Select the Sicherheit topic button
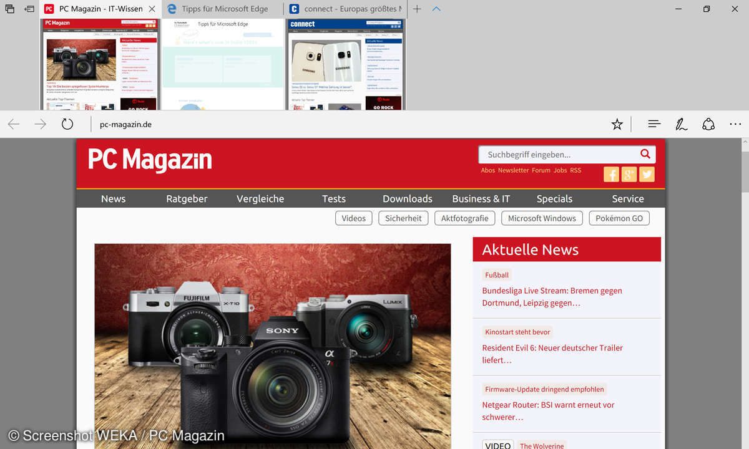 click(x=403, y=218)
